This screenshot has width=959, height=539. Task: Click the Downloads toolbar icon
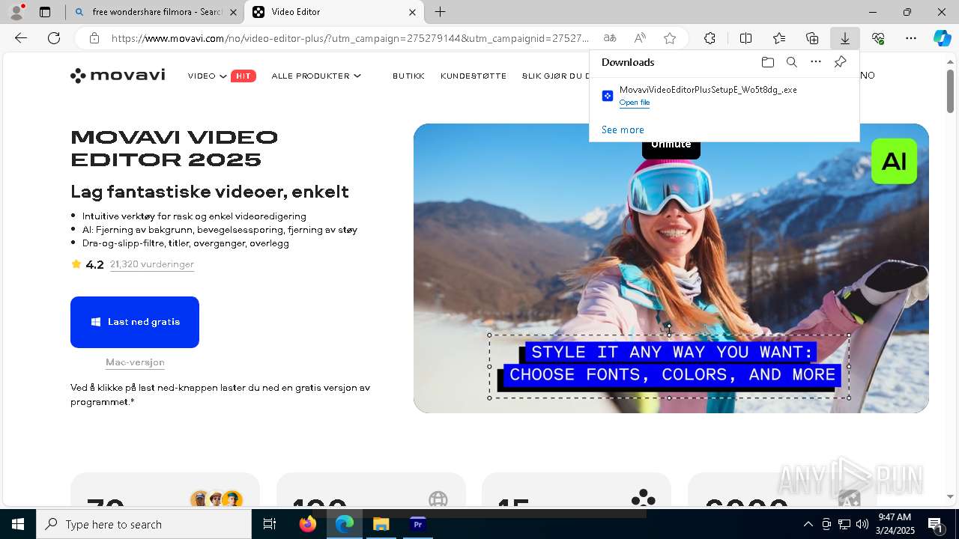pos(845,38)
